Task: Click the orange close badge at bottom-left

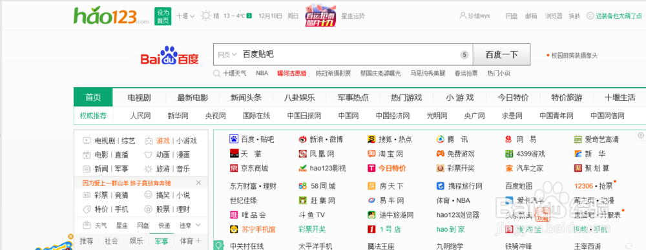Action: (x=71, y=236)
